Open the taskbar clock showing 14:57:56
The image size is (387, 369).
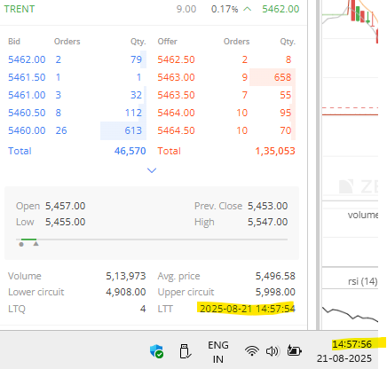(x=351, y=344)
